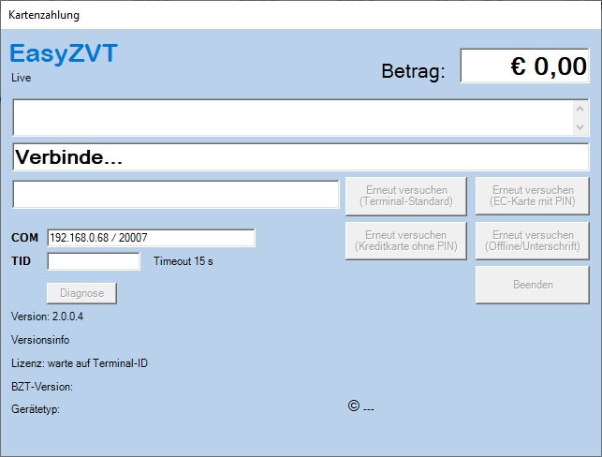The width and height of the screenshot is (602, 457).
Task: Click the Kartenzahlung window title
Action: tap(44, 15)
